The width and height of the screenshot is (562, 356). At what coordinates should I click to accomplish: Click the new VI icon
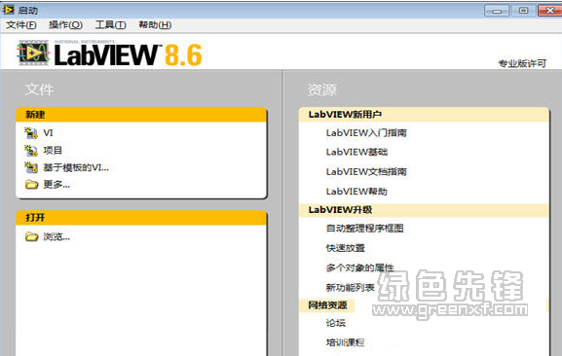point(31,133)
